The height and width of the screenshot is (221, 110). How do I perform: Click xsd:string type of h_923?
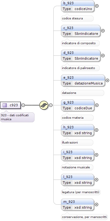point(83,133)
